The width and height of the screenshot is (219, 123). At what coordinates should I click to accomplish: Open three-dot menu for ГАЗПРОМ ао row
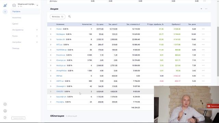(203, 50)
